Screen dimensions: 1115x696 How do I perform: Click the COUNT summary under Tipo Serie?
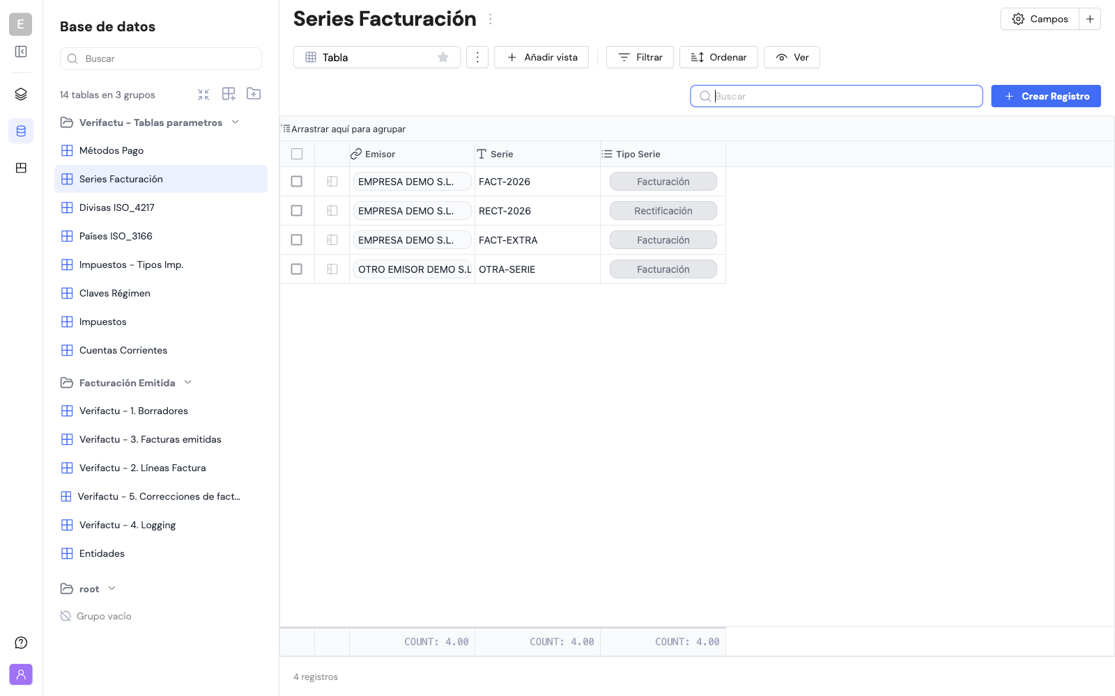(x=663, y=642)
